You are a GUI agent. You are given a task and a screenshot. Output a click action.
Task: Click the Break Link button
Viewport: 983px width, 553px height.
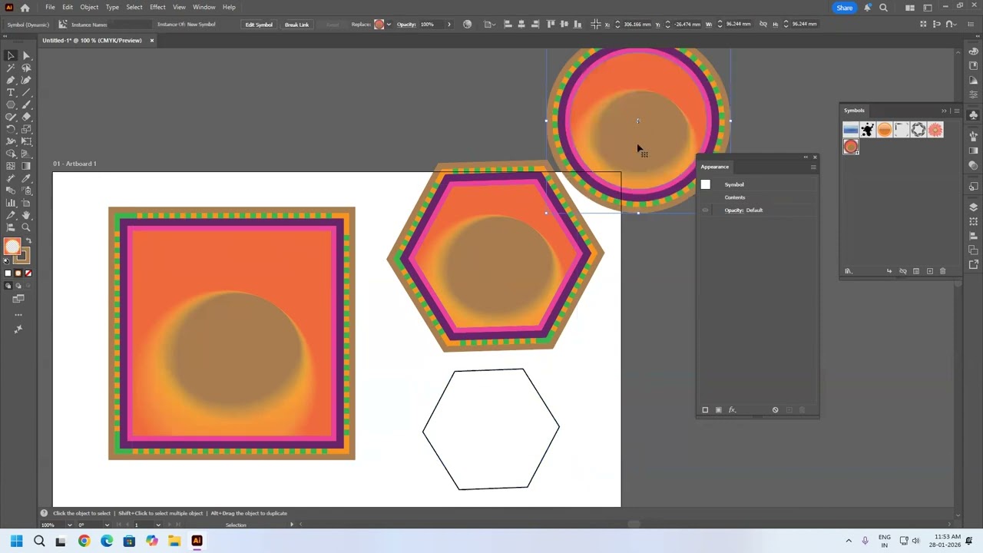click(296, 25)
